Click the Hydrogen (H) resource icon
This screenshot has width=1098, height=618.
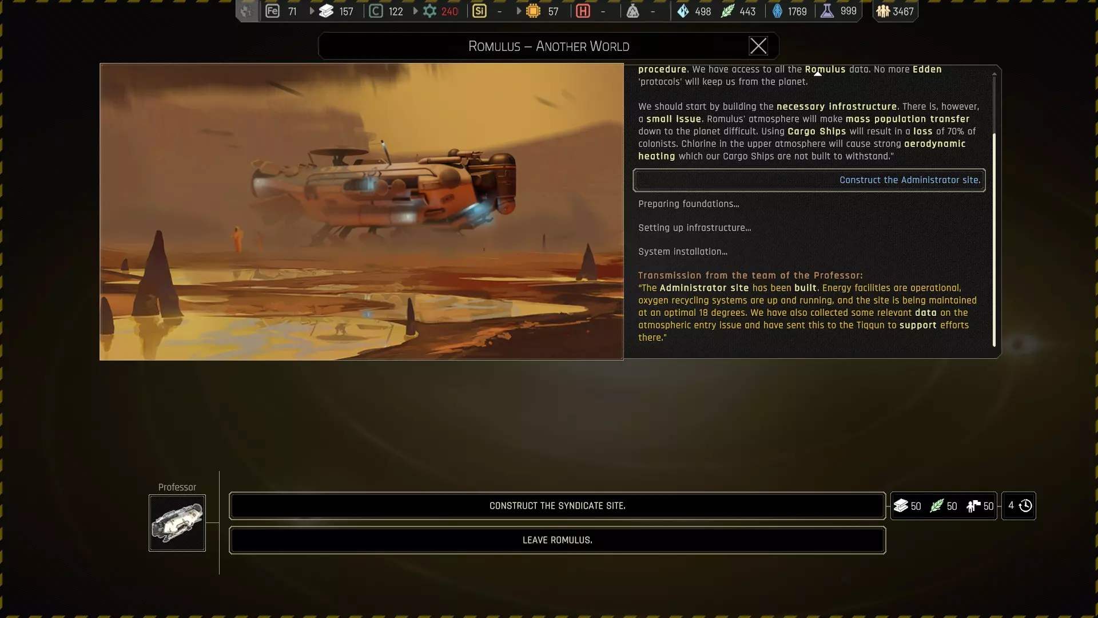[583, 11]
